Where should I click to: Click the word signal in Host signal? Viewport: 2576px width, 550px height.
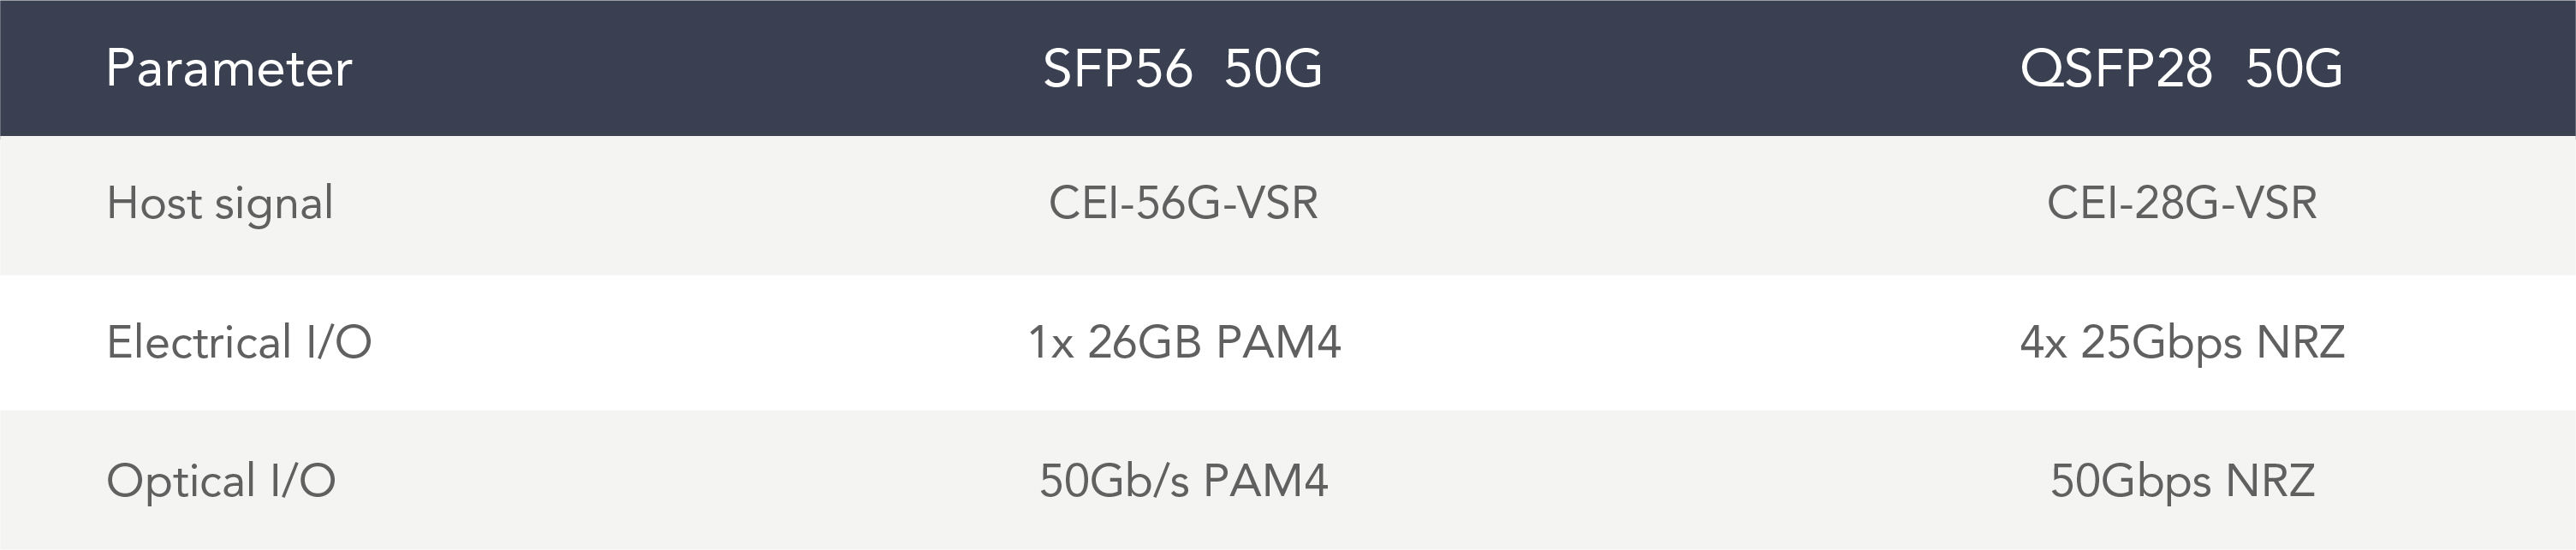(274, 205)
